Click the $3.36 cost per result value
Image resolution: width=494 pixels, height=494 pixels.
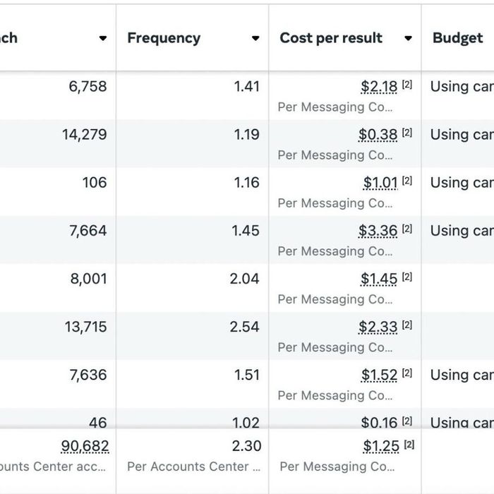378,231
